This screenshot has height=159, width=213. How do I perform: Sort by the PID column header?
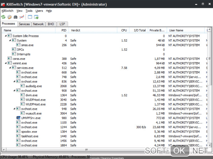pos(62,30)
